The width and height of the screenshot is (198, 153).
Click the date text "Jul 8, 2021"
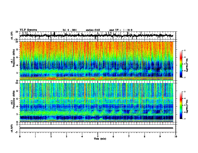[70, 30]
